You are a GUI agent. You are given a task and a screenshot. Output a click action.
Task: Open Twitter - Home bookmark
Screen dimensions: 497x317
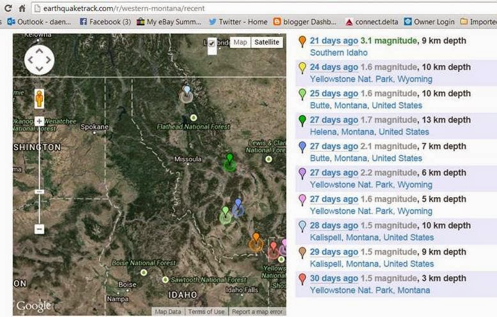point(238,22)
